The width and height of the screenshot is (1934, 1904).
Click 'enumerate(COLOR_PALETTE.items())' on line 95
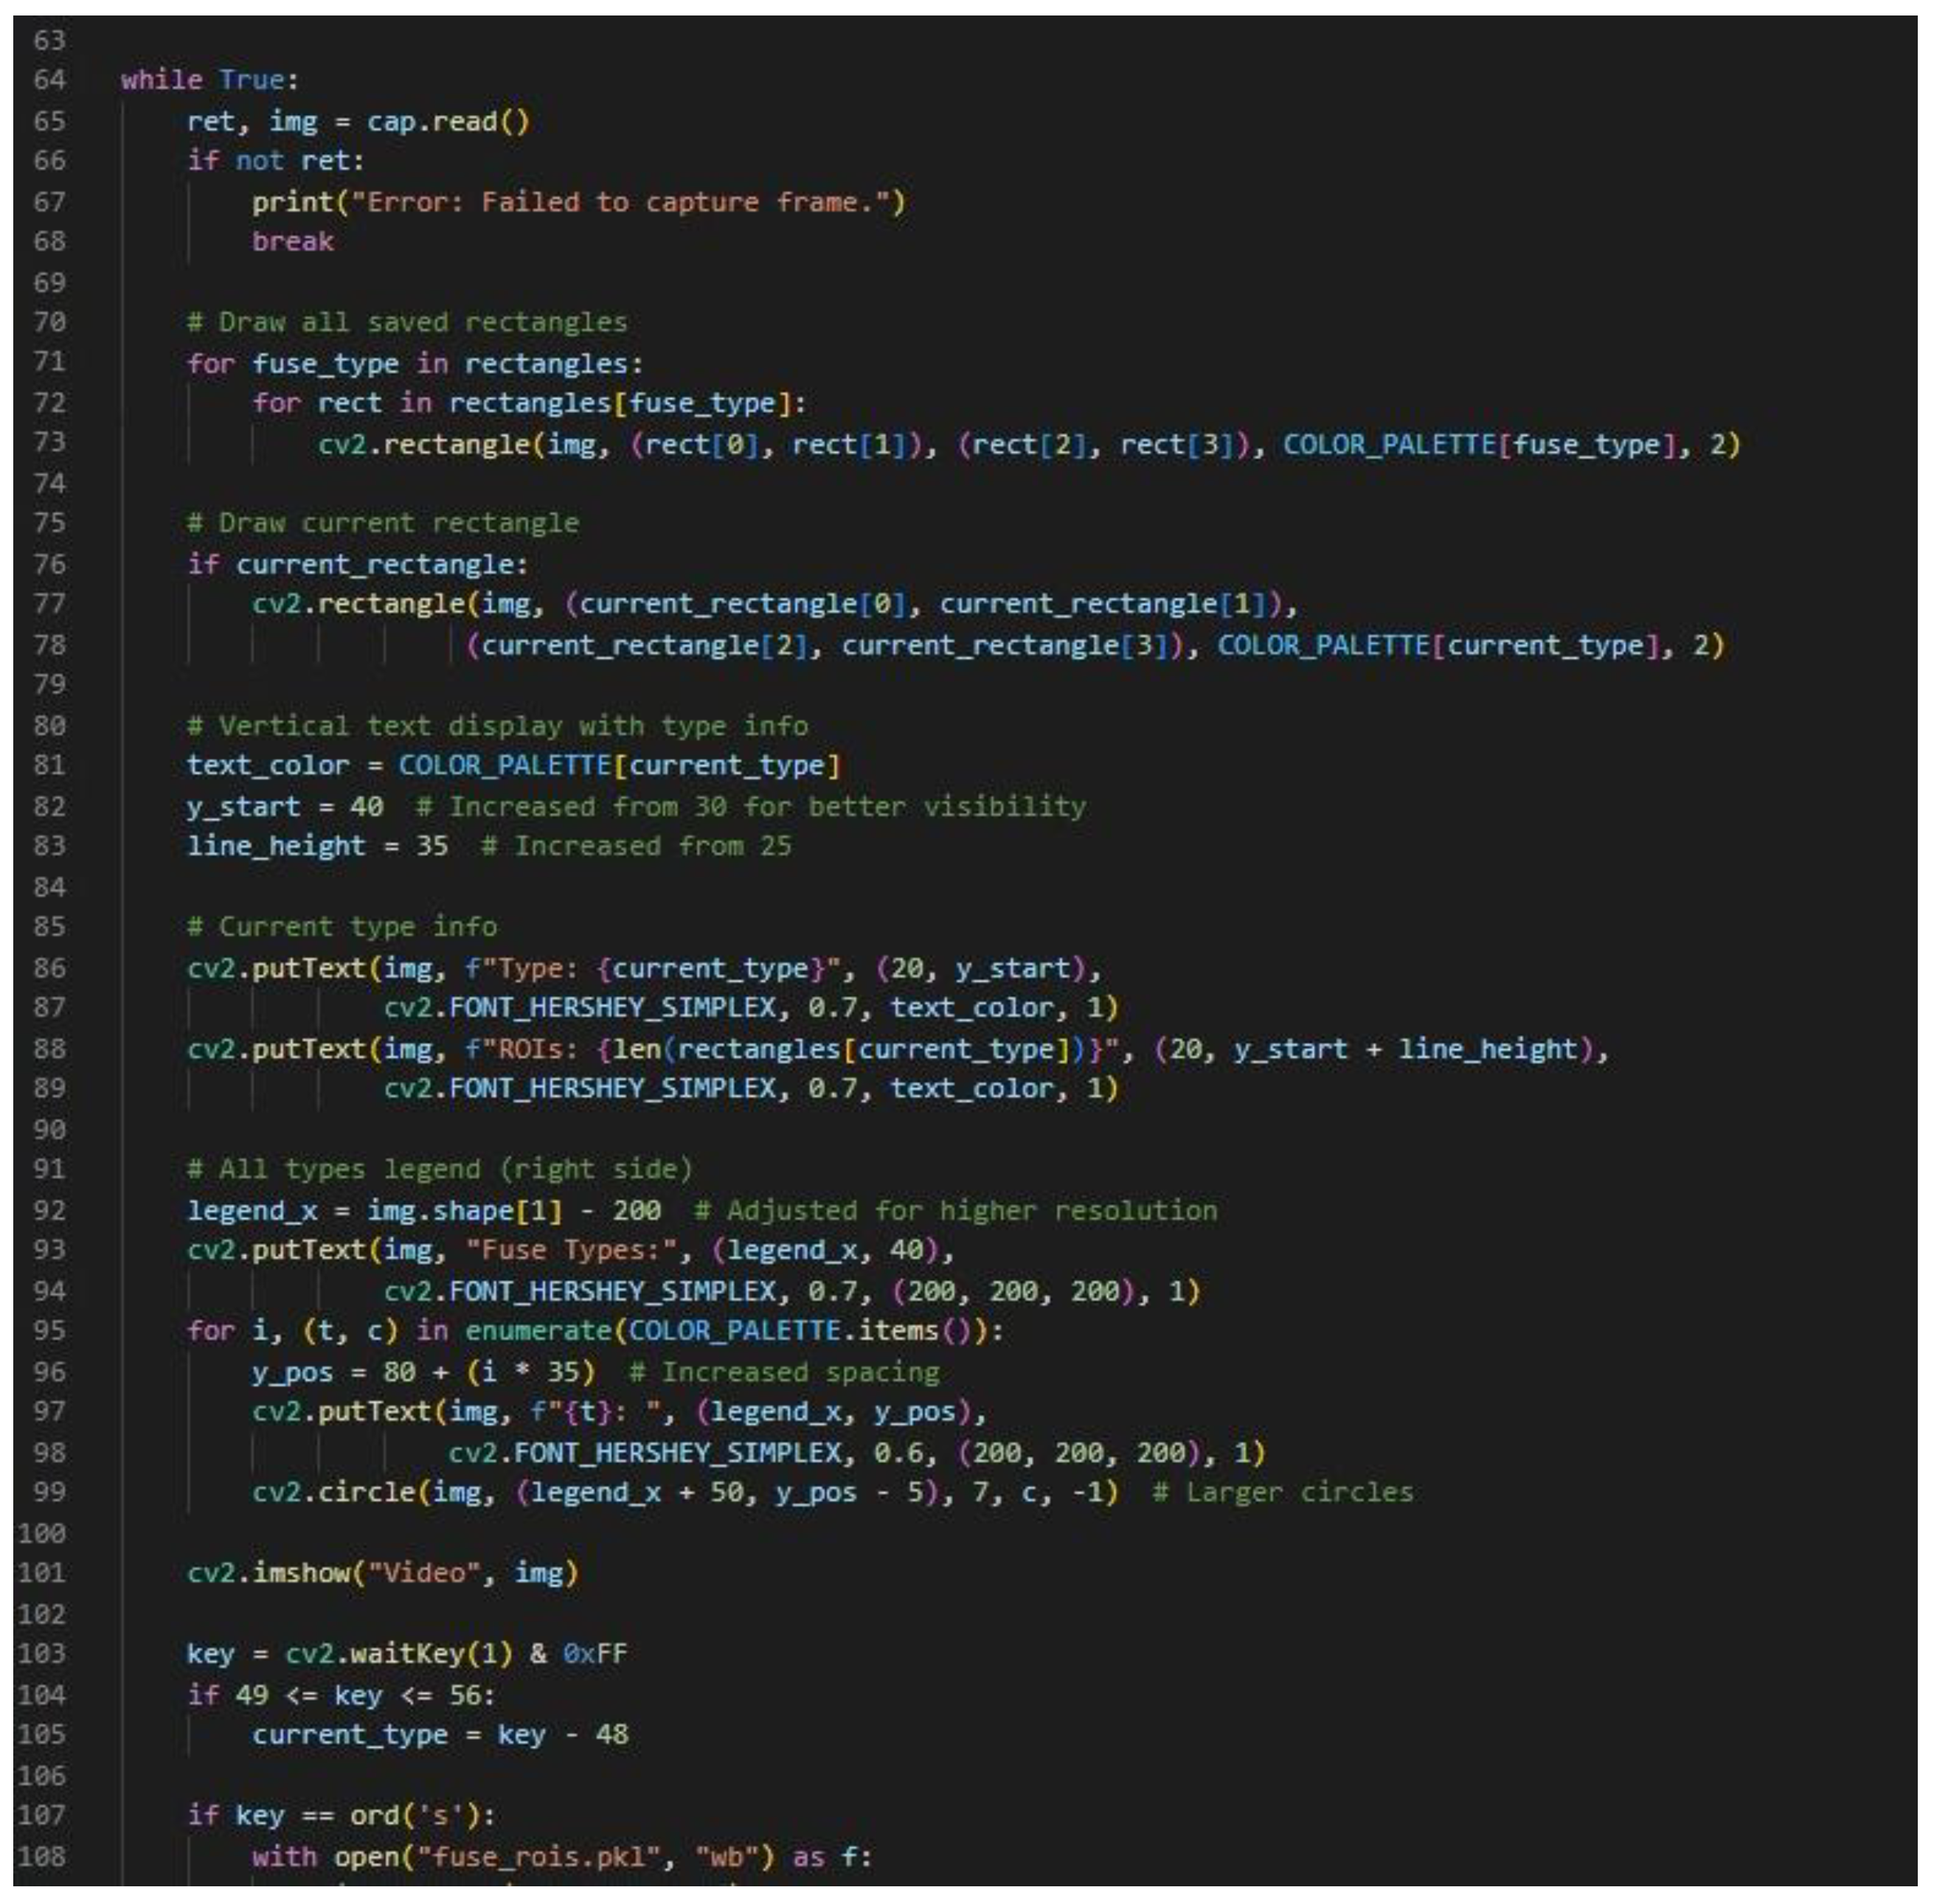[726, 1332]
